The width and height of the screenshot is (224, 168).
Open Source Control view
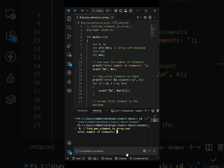69,36
